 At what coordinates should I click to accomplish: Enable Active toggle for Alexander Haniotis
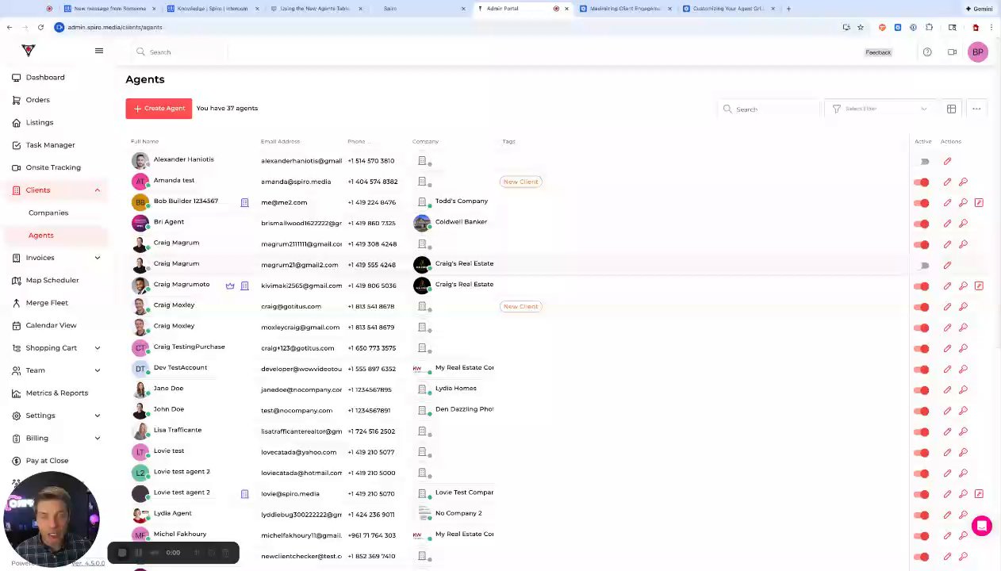click(922, 162)
